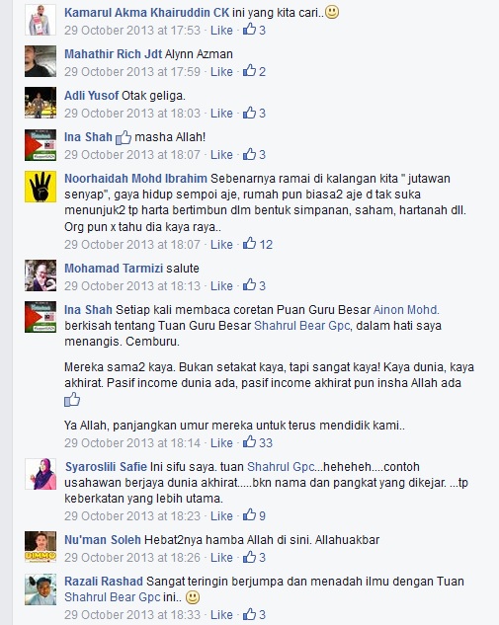Open Shahrul Bear Gpc tag in Ina Shah's comment
This screenshot has width=499, height=625.
[302, 326]
